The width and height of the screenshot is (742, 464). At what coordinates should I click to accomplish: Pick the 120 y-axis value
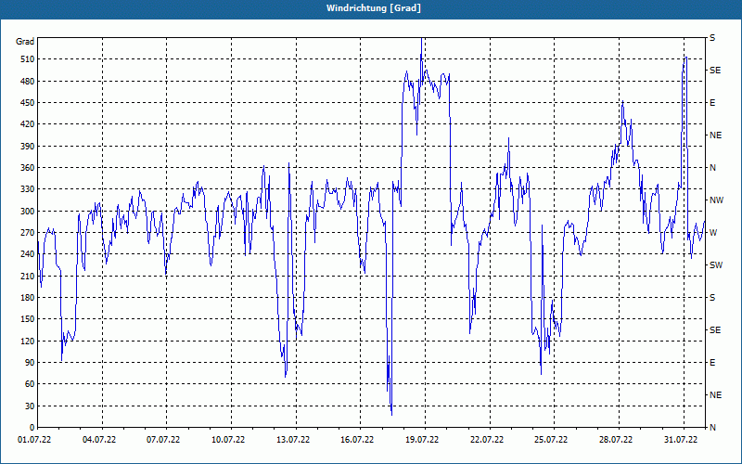click(x=28, y=341)
